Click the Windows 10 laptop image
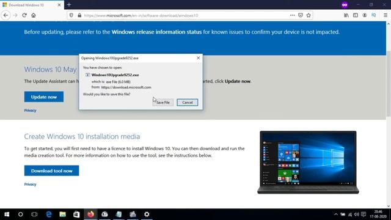Screen dimensions: 391x220 [308, 162]
